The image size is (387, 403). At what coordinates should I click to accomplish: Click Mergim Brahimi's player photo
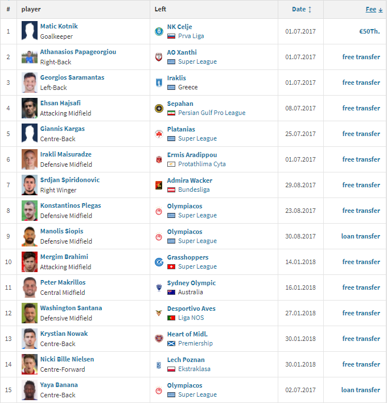click(30, 262)
